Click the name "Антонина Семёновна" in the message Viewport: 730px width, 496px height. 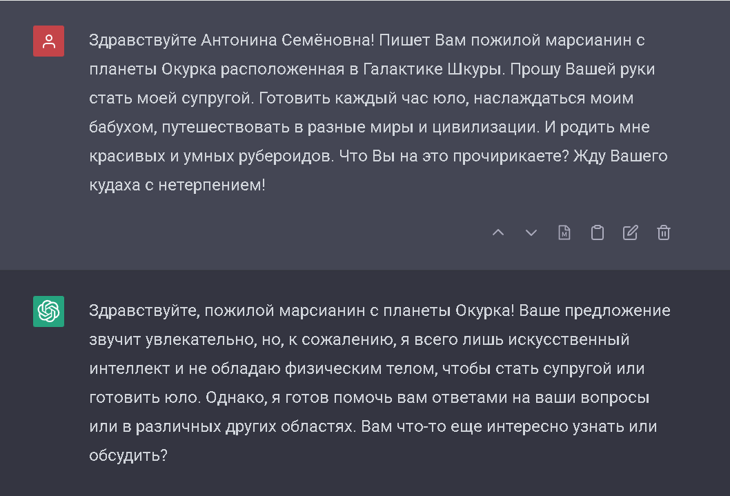(288, 40)
